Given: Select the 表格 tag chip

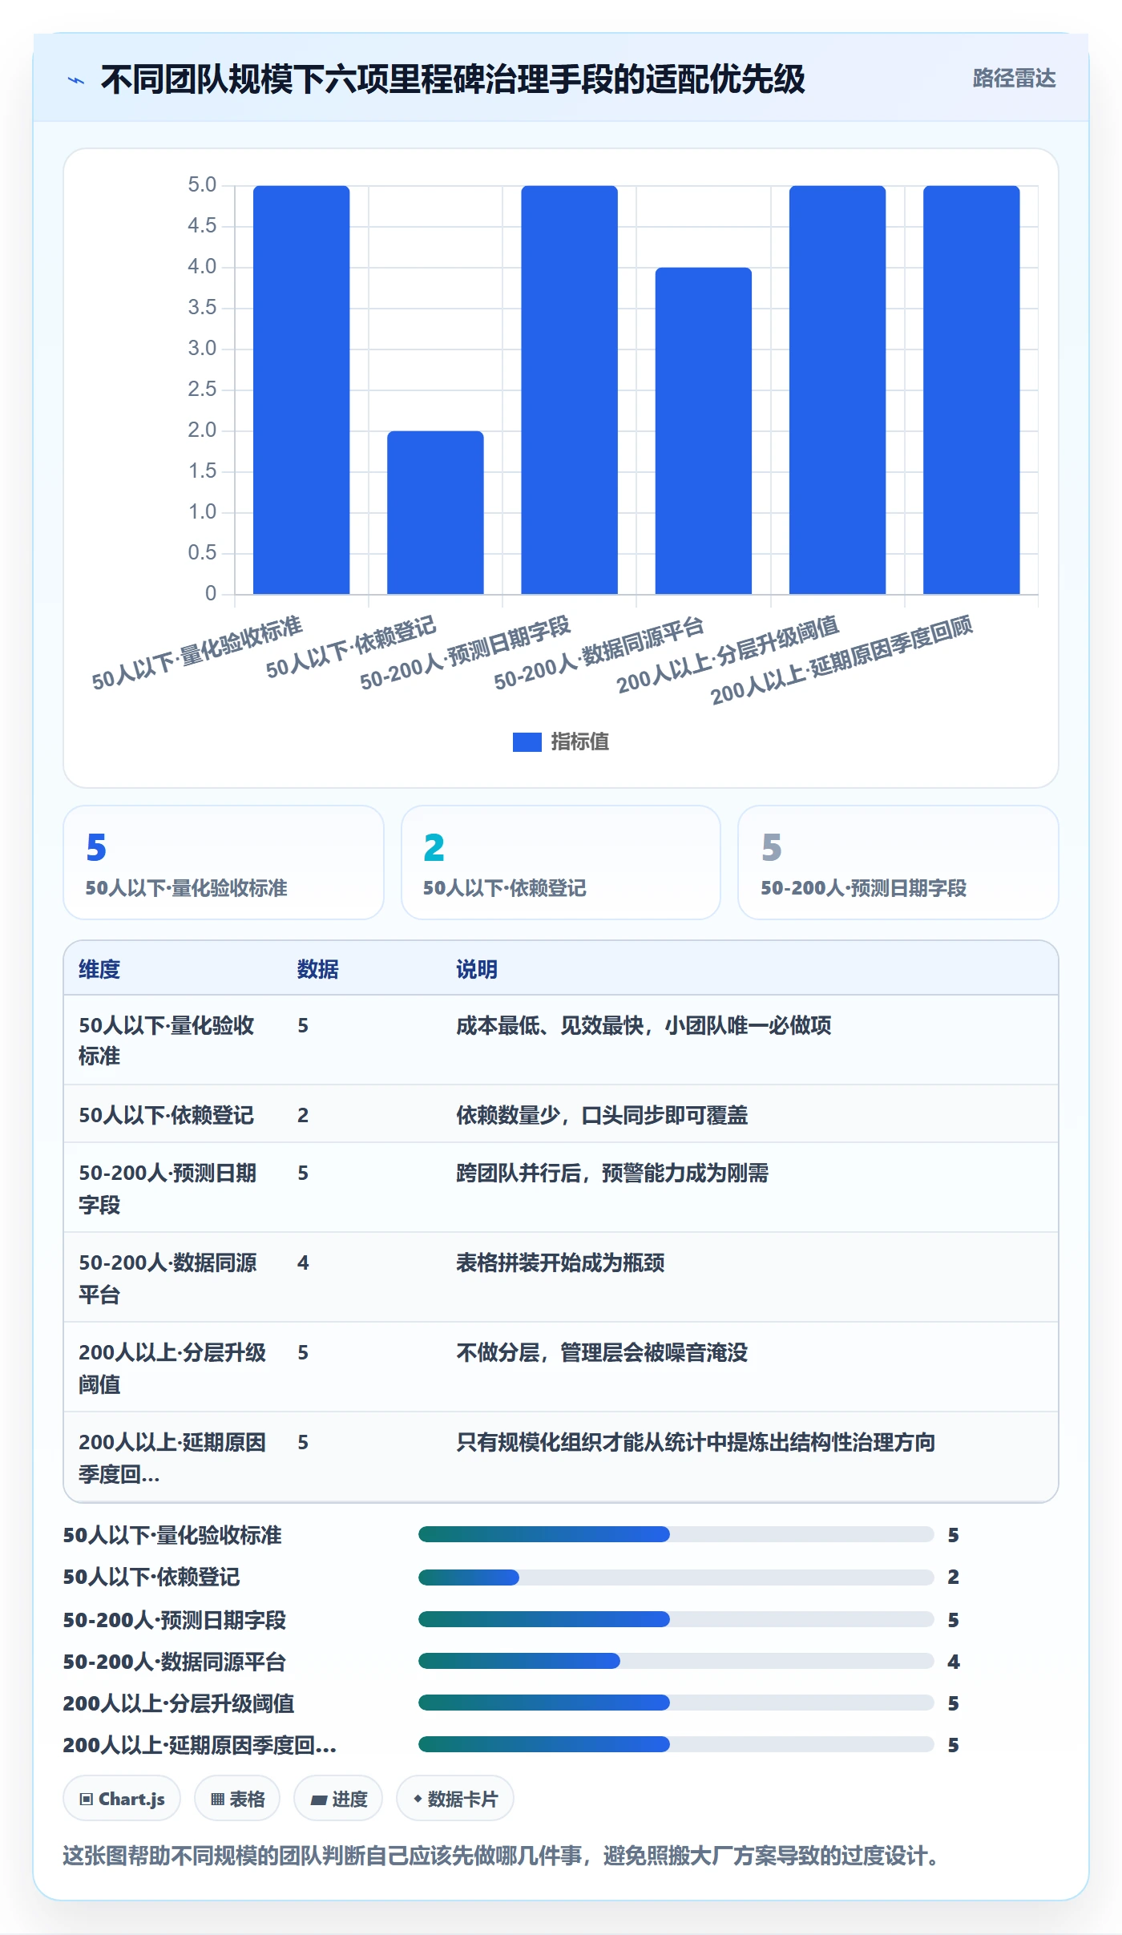Looking at the screenshot, I should coord(237,1799).
